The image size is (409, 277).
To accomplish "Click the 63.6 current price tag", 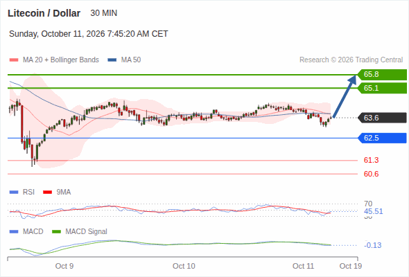I will click(382, 118).
